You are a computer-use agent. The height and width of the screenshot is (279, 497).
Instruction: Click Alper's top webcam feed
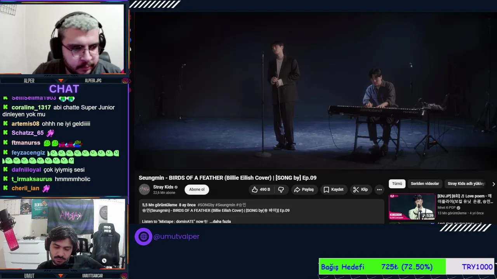[62, 39]
